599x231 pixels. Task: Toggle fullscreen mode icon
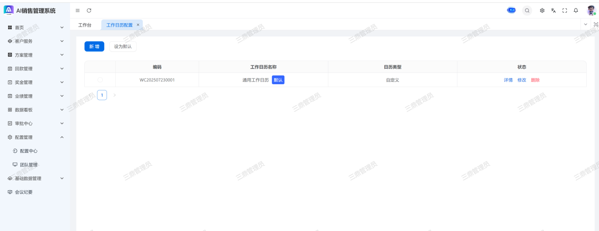coord(564,10)
